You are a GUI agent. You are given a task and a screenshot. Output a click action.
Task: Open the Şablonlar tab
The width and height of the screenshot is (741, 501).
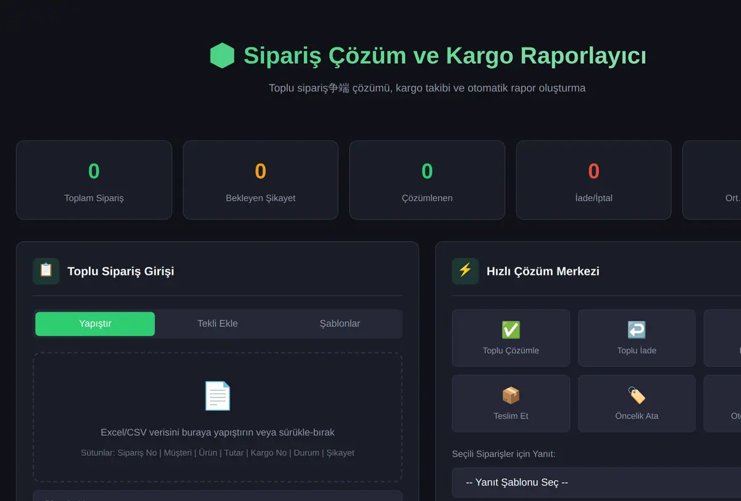pos(340,324)
